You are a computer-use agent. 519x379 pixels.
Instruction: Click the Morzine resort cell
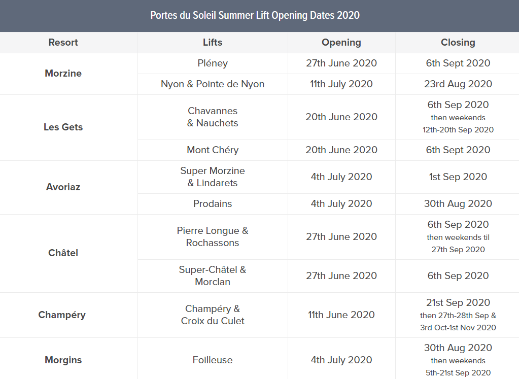click(x=63, y=74)
